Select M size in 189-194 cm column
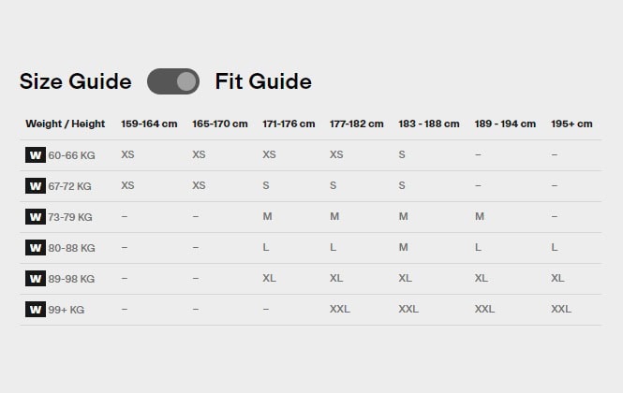The height and width of the screenshot is (393, 623). [x=480, y=216]
